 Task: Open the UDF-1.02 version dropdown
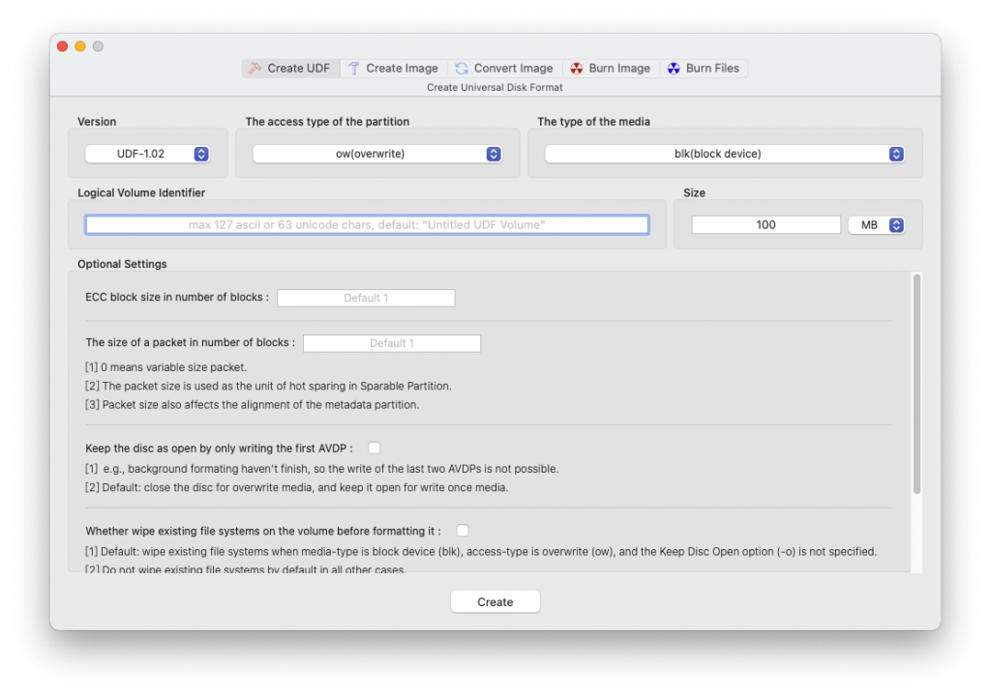[x=147, y=154]
